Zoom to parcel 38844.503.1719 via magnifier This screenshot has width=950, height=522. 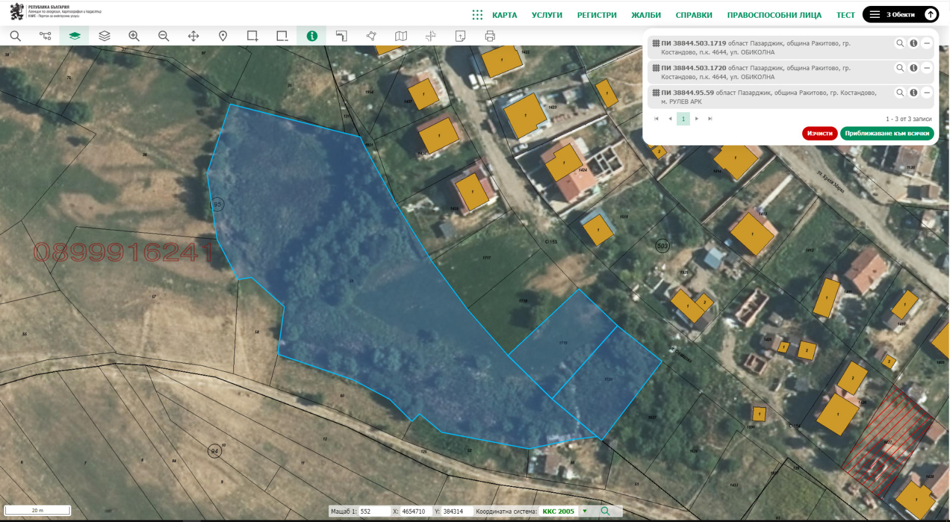[x=900, y=43]
